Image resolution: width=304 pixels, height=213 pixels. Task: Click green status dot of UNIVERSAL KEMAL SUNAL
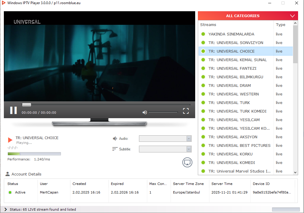point(203,60)
